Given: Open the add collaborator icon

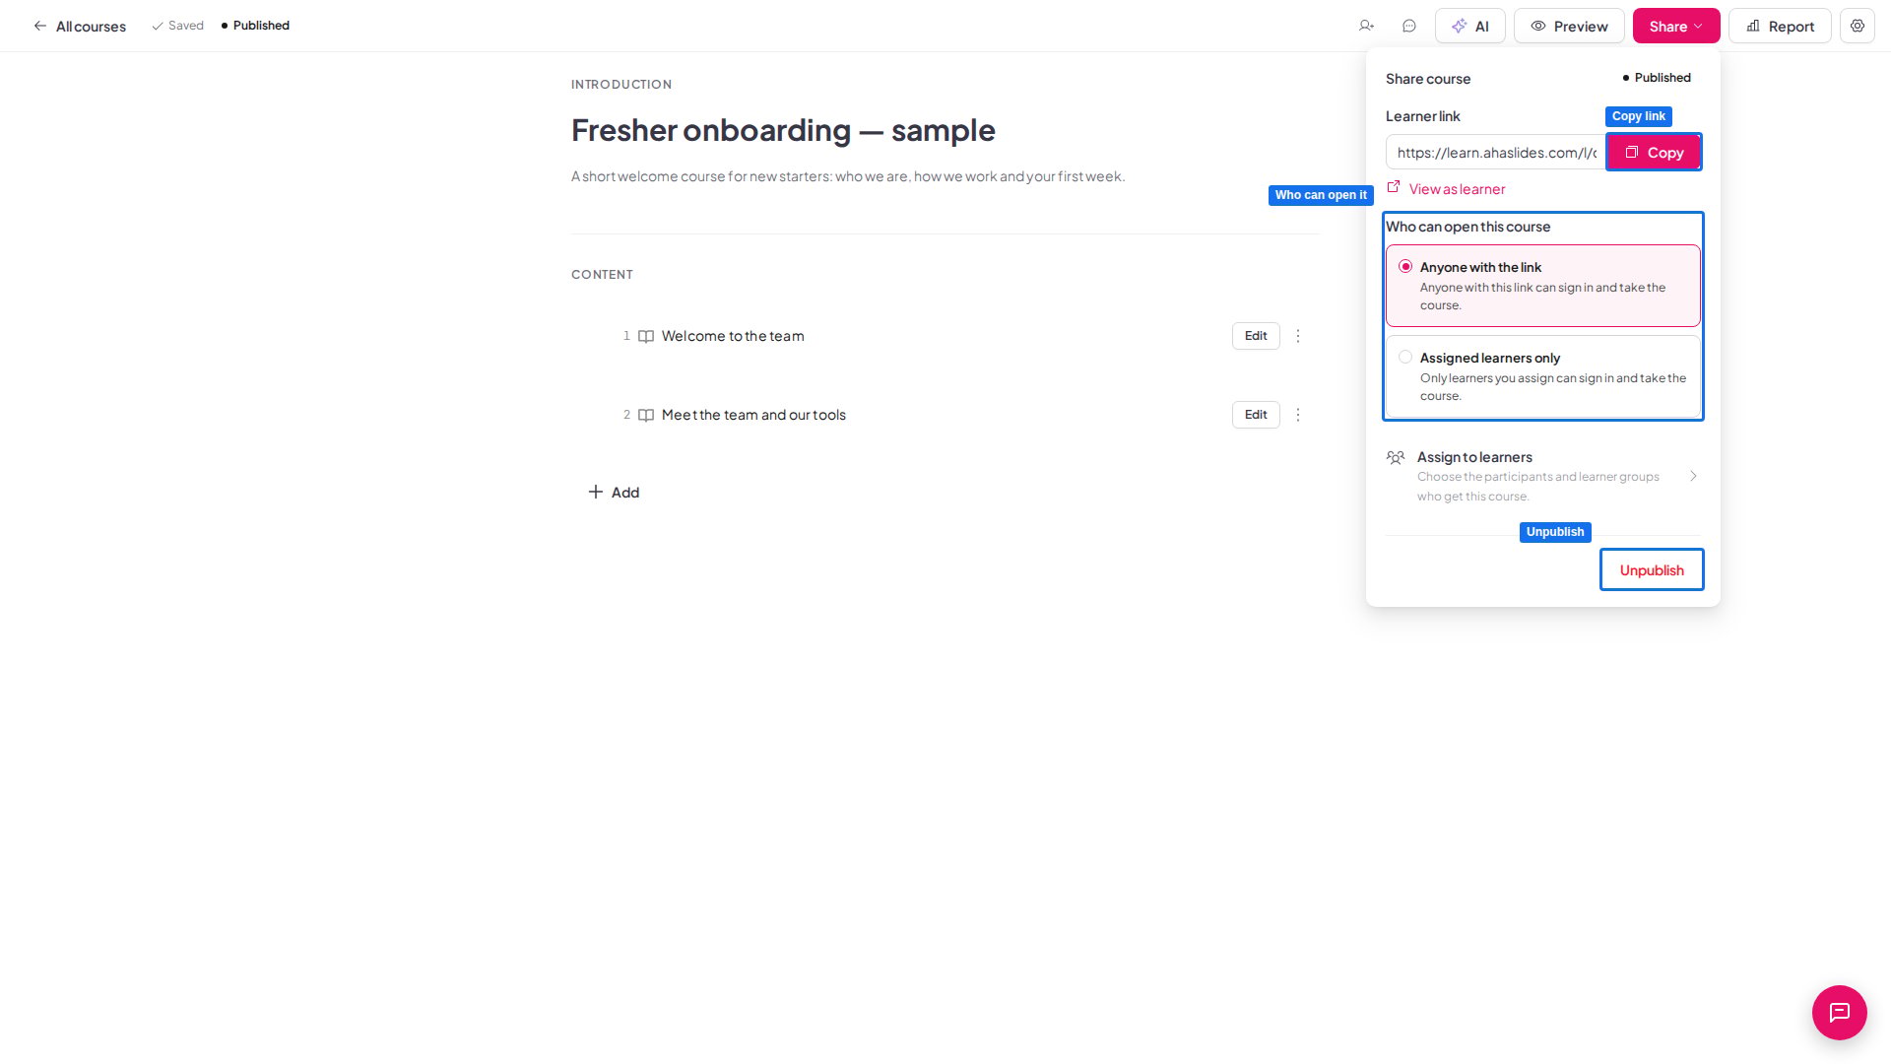Looking at the screenshot, I should tap(1366, 26).
